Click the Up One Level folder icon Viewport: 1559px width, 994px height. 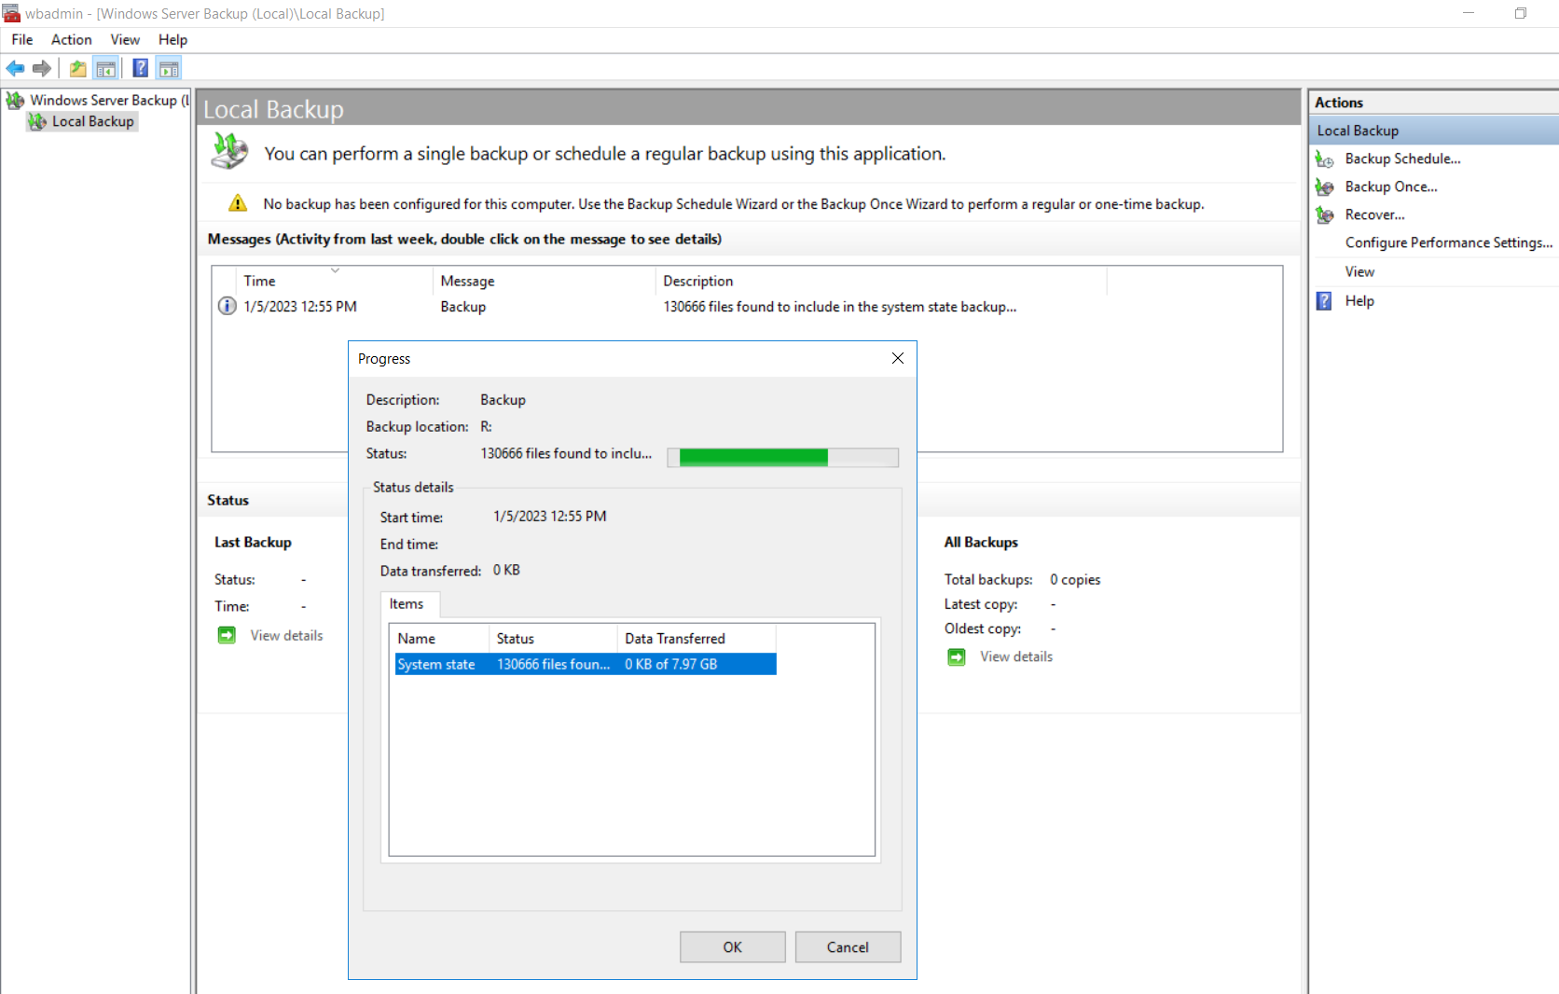[x=78, y=68]
